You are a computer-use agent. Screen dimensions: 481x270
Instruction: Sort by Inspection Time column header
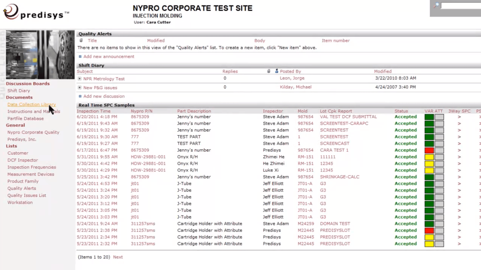pos(94,111)
